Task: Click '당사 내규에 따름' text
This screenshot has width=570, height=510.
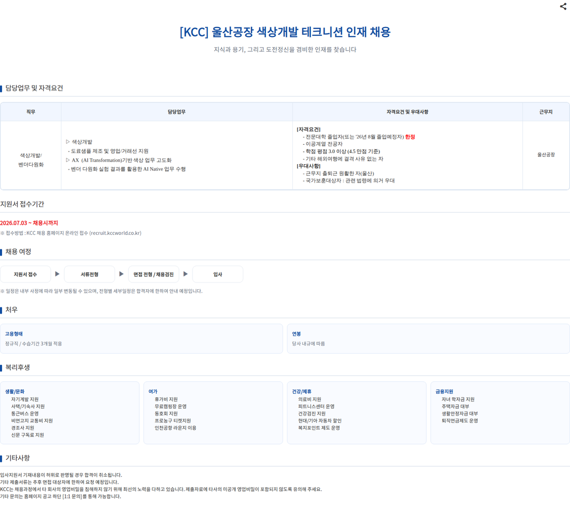Action: click(x=309, y=344)
